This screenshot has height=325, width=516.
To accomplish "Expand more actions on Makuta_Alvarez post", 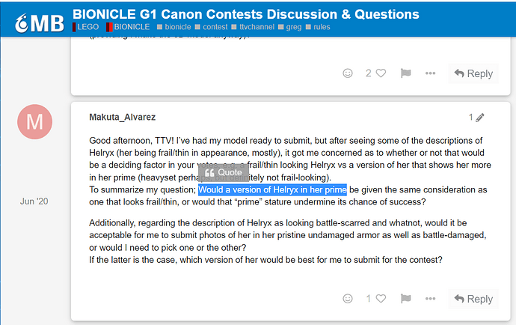I will click(x=430, y=299).
